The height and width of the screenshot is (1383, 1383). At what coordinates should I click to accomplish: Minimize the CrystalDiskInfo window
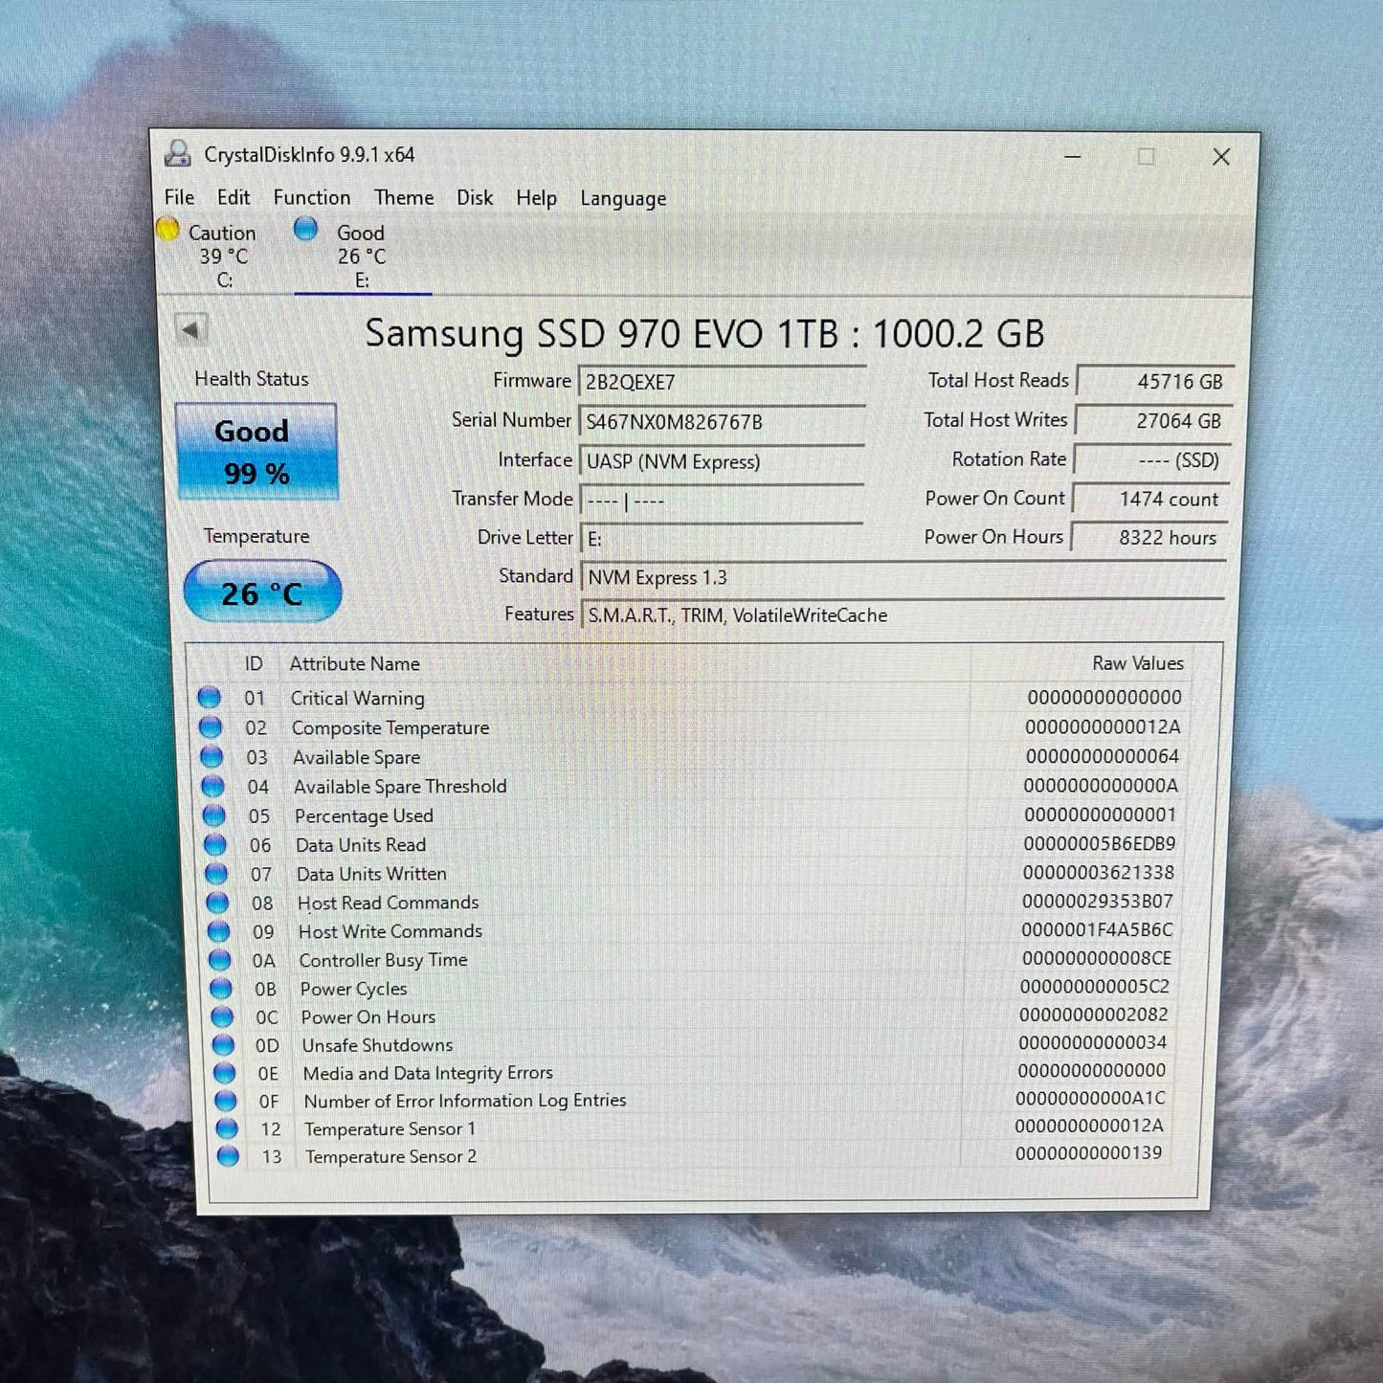point(1073,156)
